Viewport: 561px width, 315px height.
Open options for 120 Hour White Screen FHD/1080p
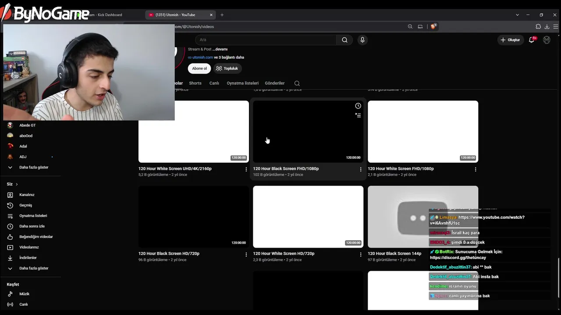(x=476, y=169)
